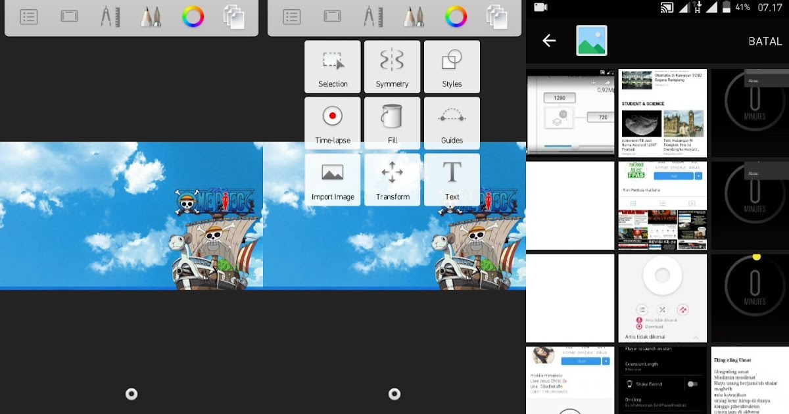Viewport: 789px width, 414px height.
Task: Open brush pencils in right toolbar
Action: (x=414, y=16)
